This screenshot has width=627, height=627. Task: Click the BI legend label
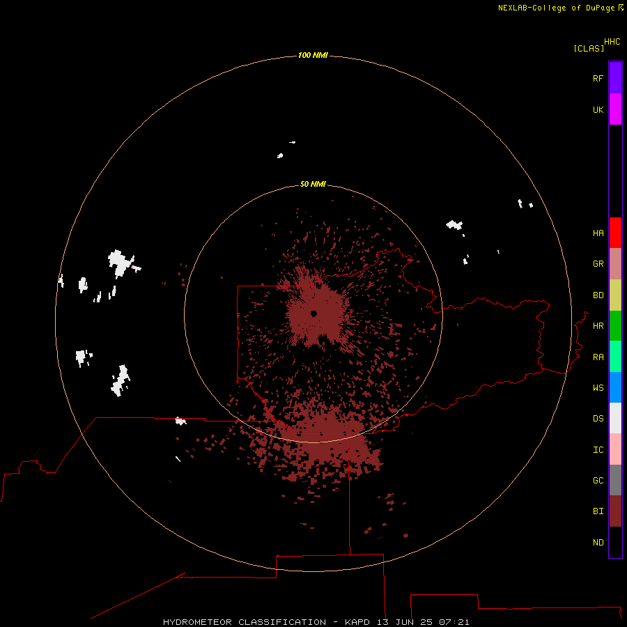[x=598, y=511]
